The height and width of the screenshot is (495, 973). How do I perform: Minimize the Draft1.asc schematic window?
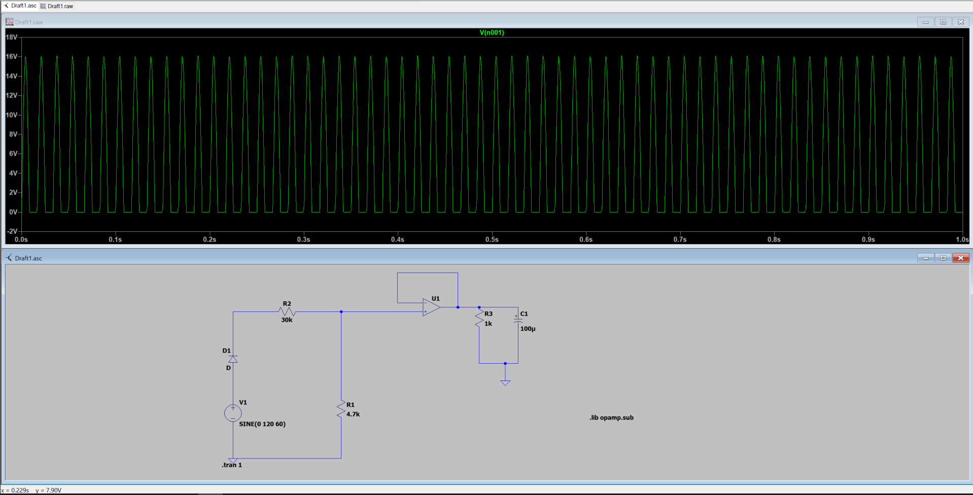click(x=925, y=258)
